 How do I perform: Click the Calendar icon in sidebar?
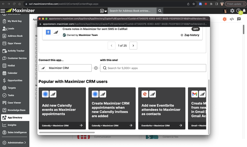click(x=4, y=73)
